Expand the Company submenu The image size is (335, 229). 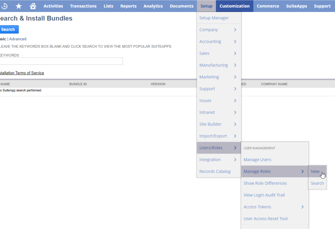(219, 30)
